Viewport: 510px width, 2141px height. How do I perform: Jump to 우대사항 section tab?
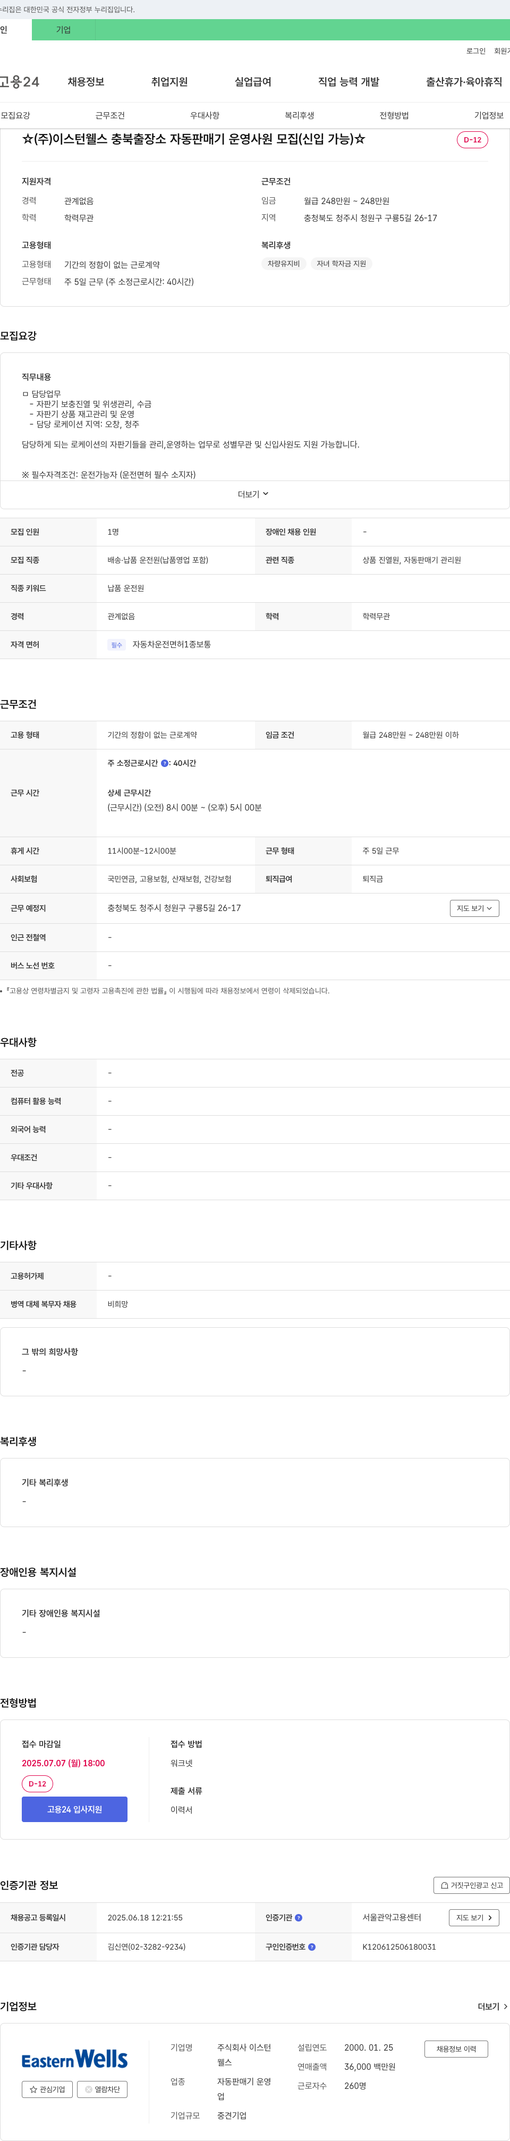(205, 115)
